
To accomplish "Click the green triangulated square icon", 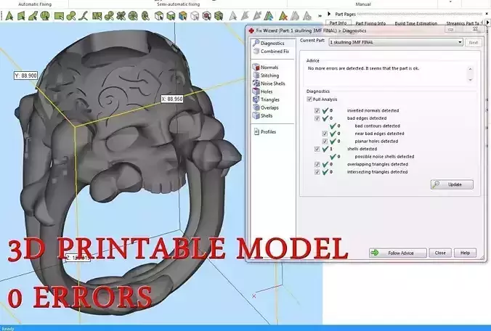I will [97, 16].
